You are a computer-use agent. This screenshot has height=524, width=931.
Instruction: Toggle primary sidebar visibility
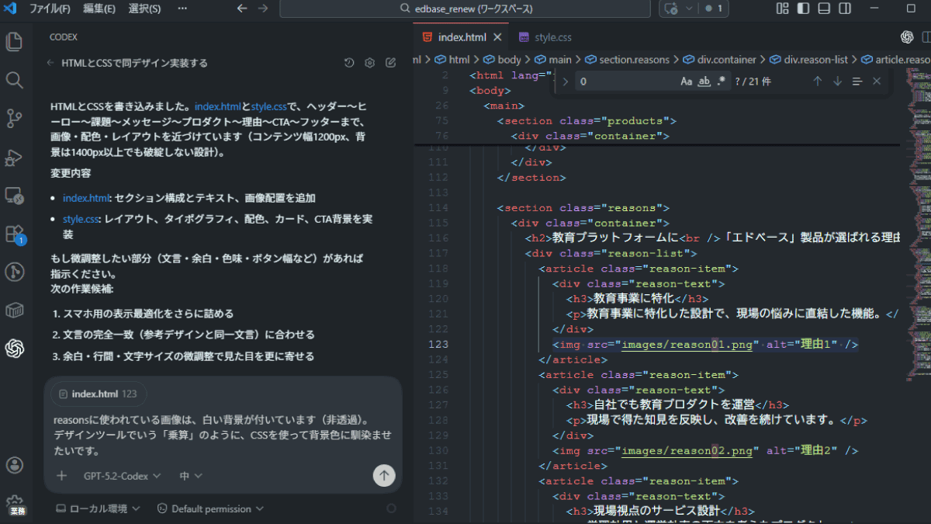click(x=804, y=9)
